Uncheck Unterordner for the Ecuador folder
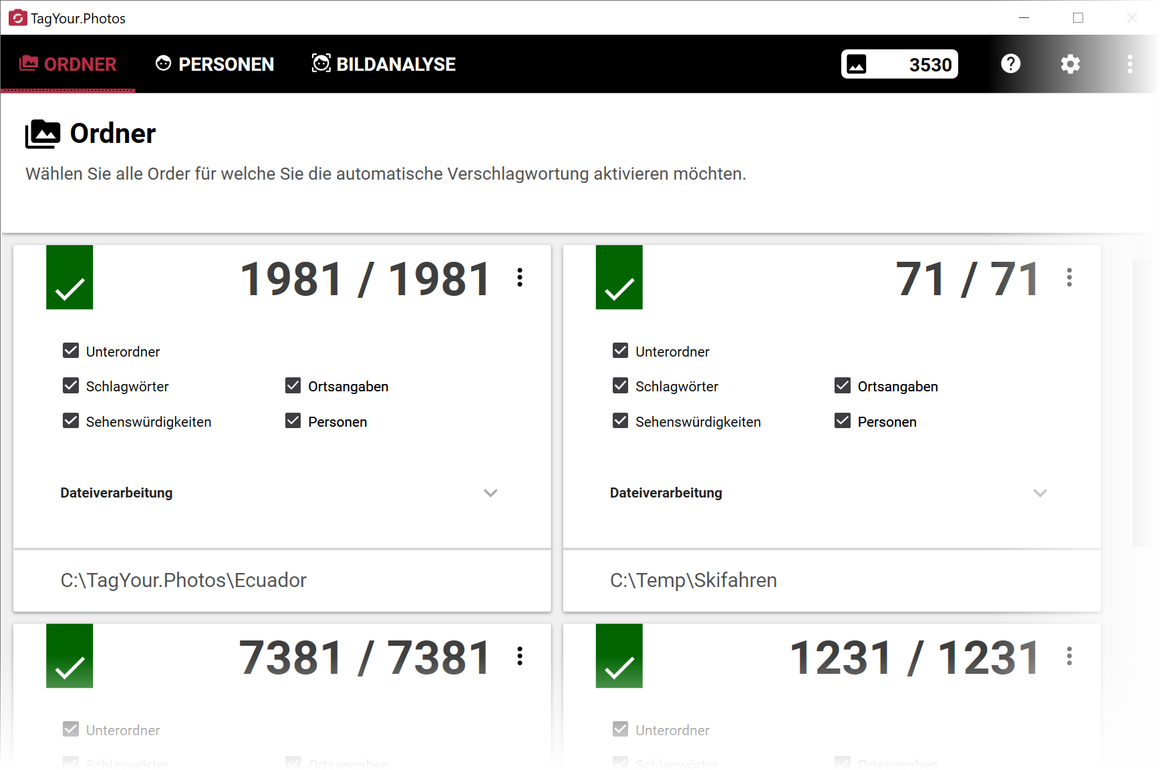The height and width of the screenshot is (770, 1160). pos(71,351)
